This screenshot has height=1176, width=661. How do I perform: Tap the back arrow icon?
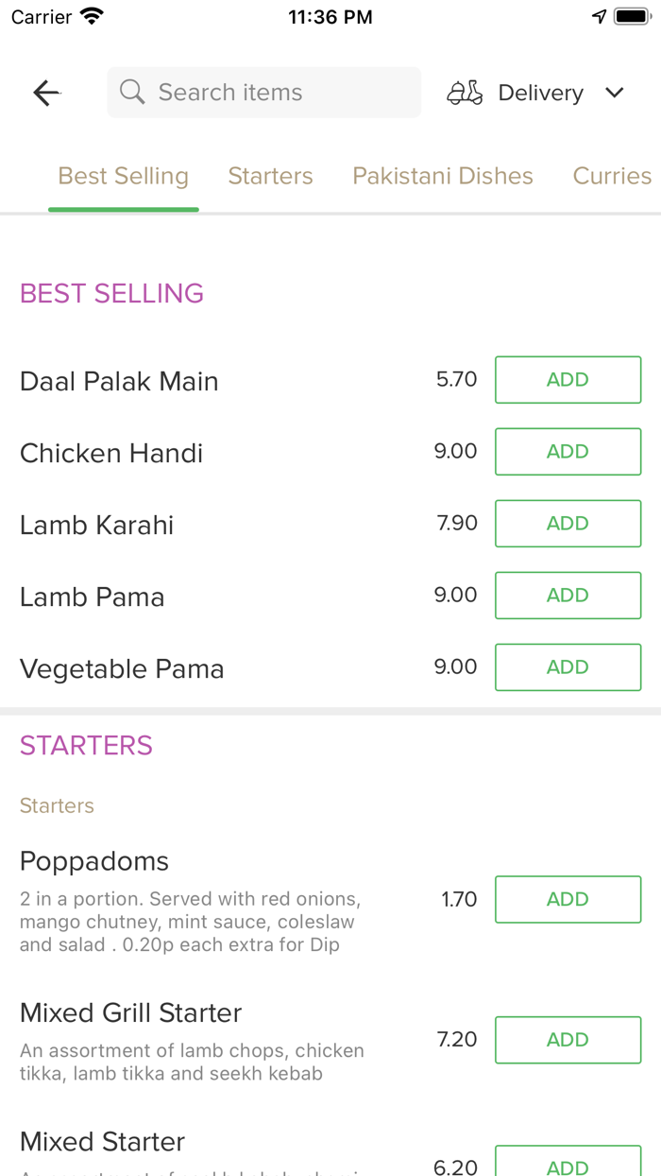click(x=46, y=93)
